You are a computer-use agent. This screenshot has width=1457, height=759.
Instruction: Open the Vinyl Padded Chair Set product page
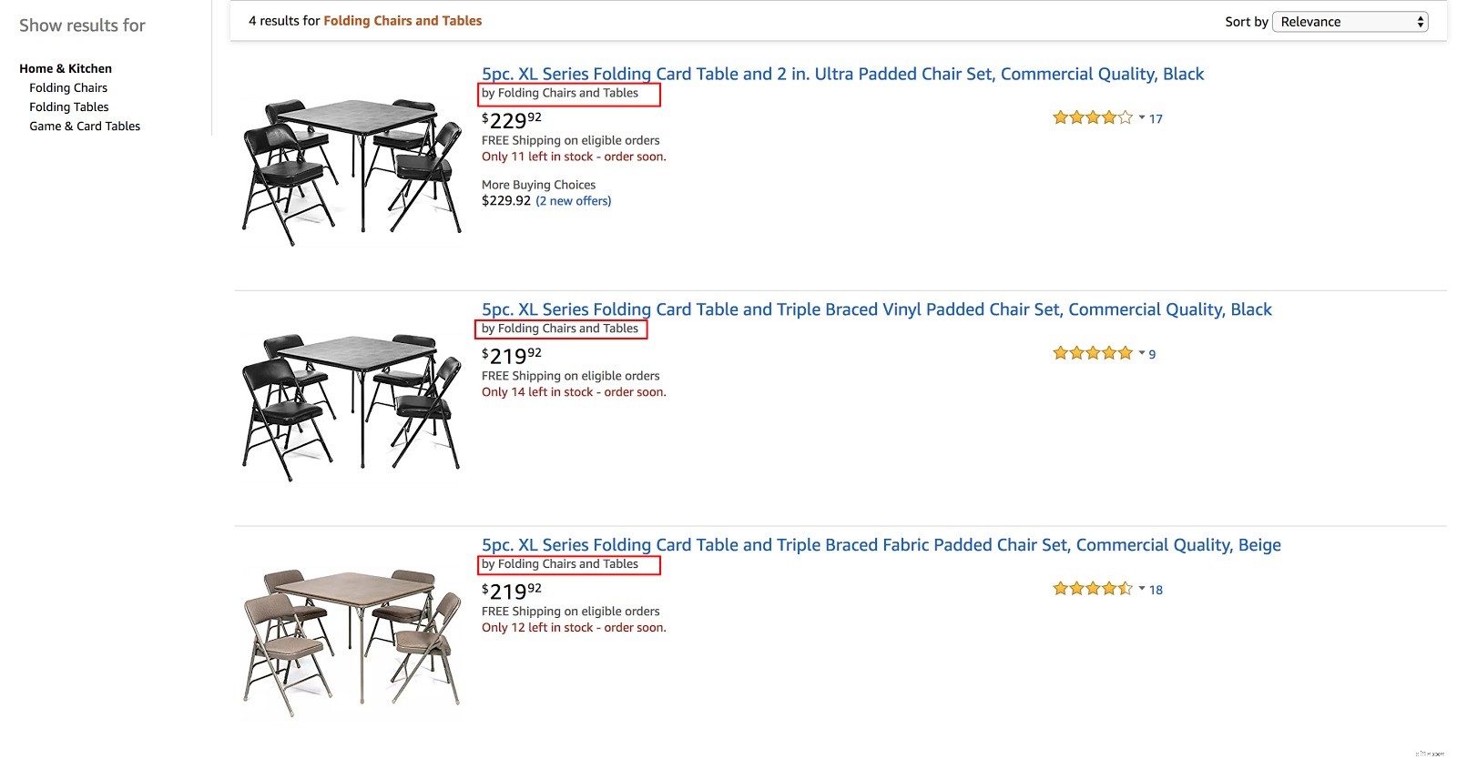coord(875,309)
